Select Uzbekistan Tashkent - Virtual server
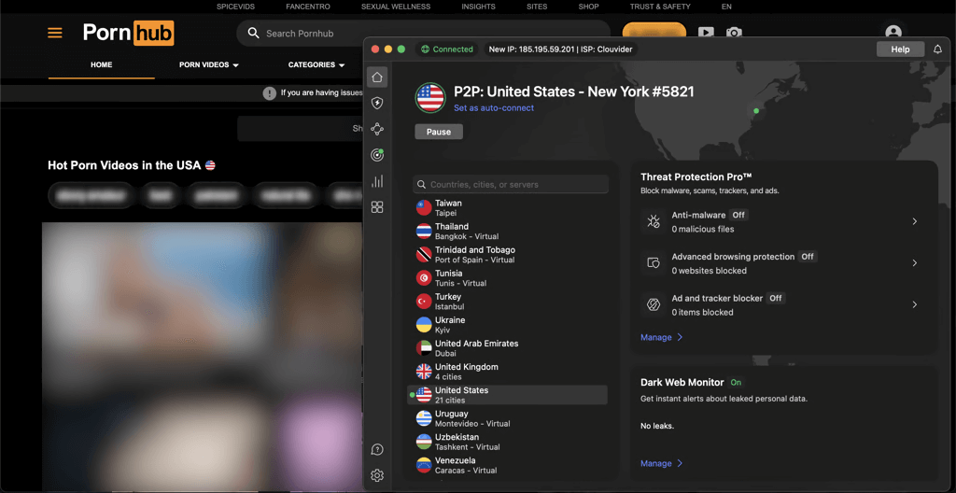956x493 pixels. (507, 442)
